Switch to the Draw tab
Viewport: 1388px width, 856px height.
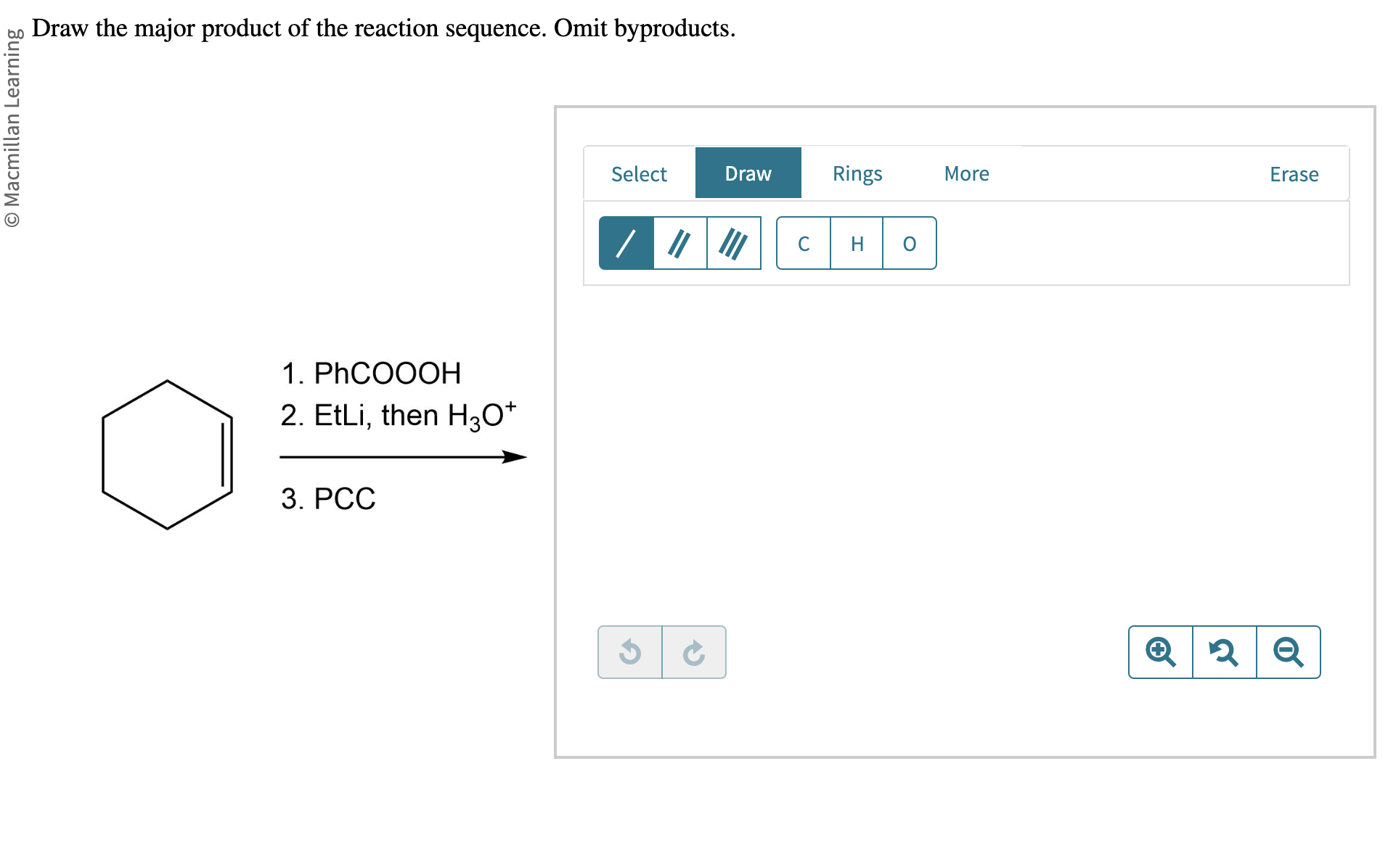[x=748, y=173]
